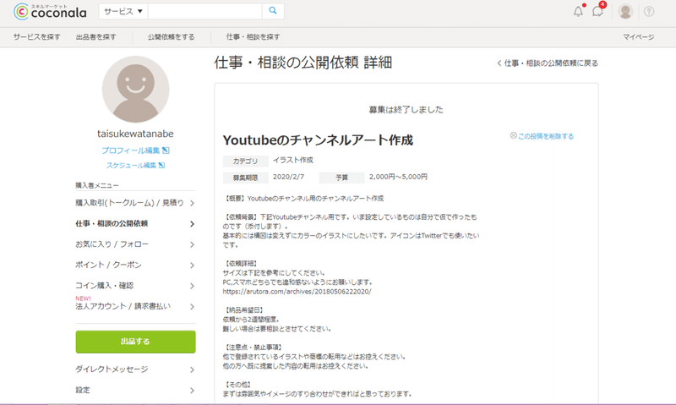Viewport: 676px width, 405px height.
Task: Expand chevron beside 法人アカウント / 請求書払い
Action: tap(192, 307)
